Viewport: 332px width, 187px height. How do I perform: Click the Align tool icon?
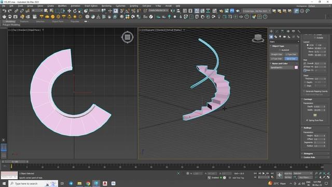(178, 11)
